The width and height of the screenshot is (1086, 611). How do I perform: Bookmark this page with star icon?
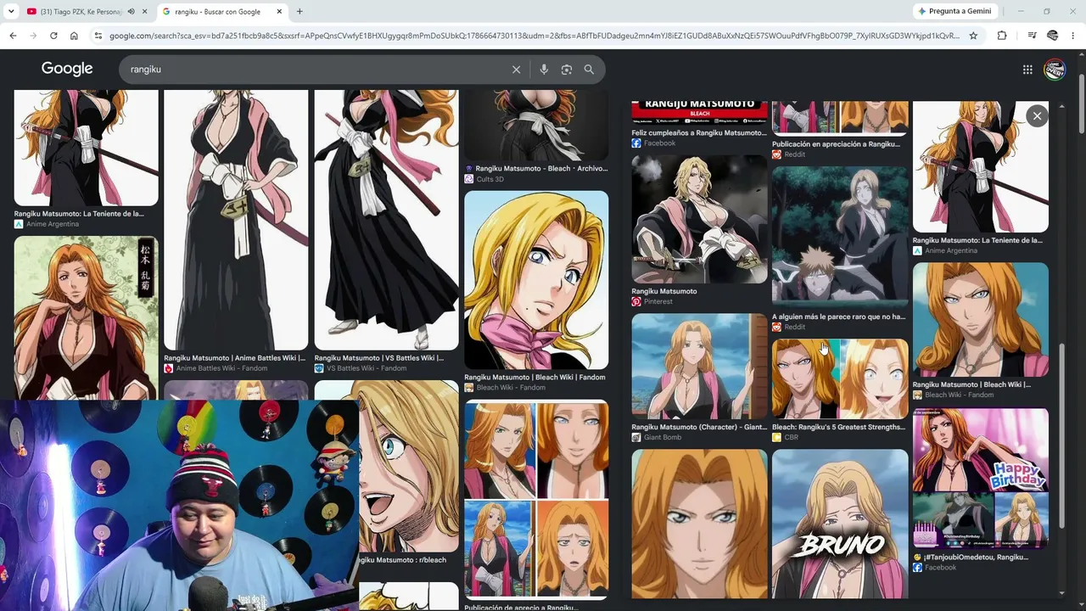[x=973, y=36]
